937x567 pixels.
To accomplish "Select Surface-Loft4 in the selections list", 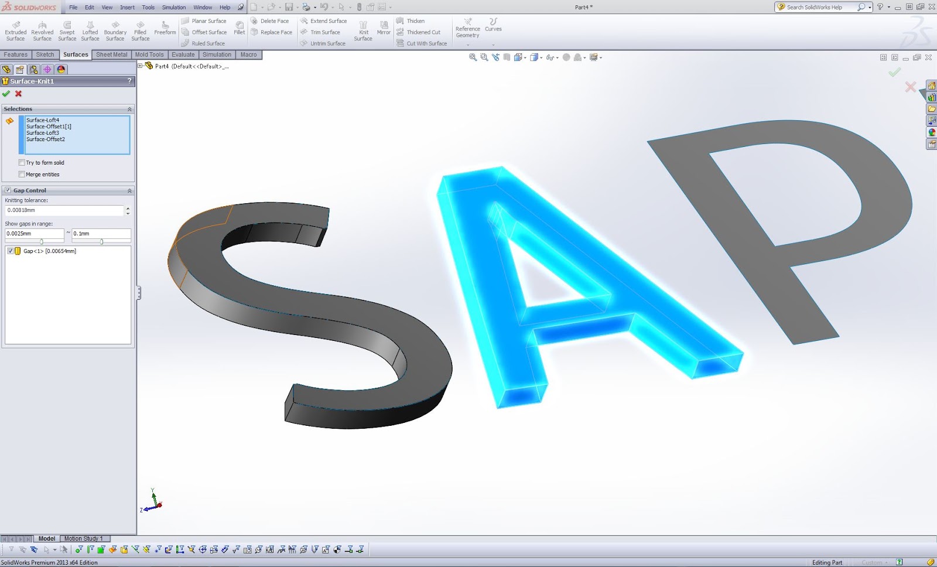I will pyautogui.click(x=43, y=120).
